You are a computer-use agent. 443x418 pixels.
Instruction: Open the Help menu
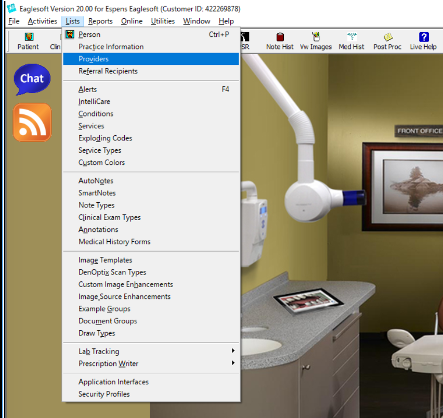[x=226, y=21]
